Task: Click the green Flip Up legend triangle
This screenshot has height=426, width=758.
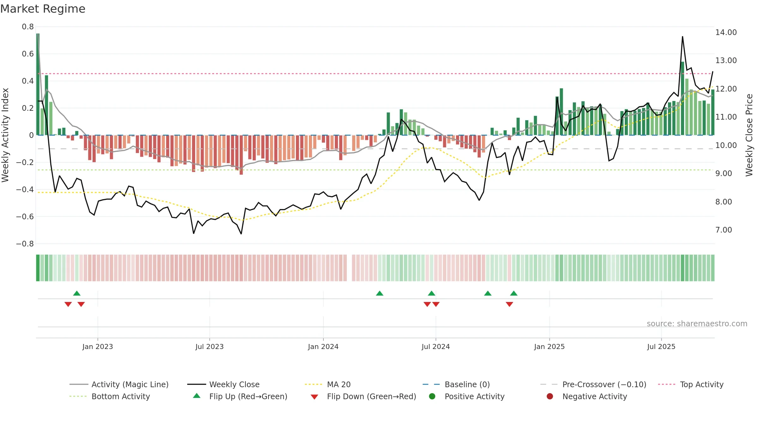Action: [196, 396]
